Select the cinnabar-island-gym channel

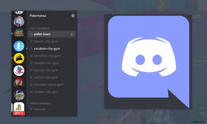coord(52,84)
